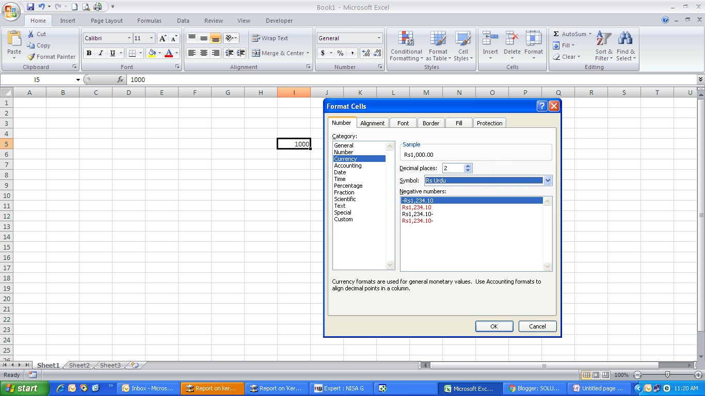Switch to the Alignment tab
Image resolution: width=705 pixels, height=396 pixels.
point(373,123)
